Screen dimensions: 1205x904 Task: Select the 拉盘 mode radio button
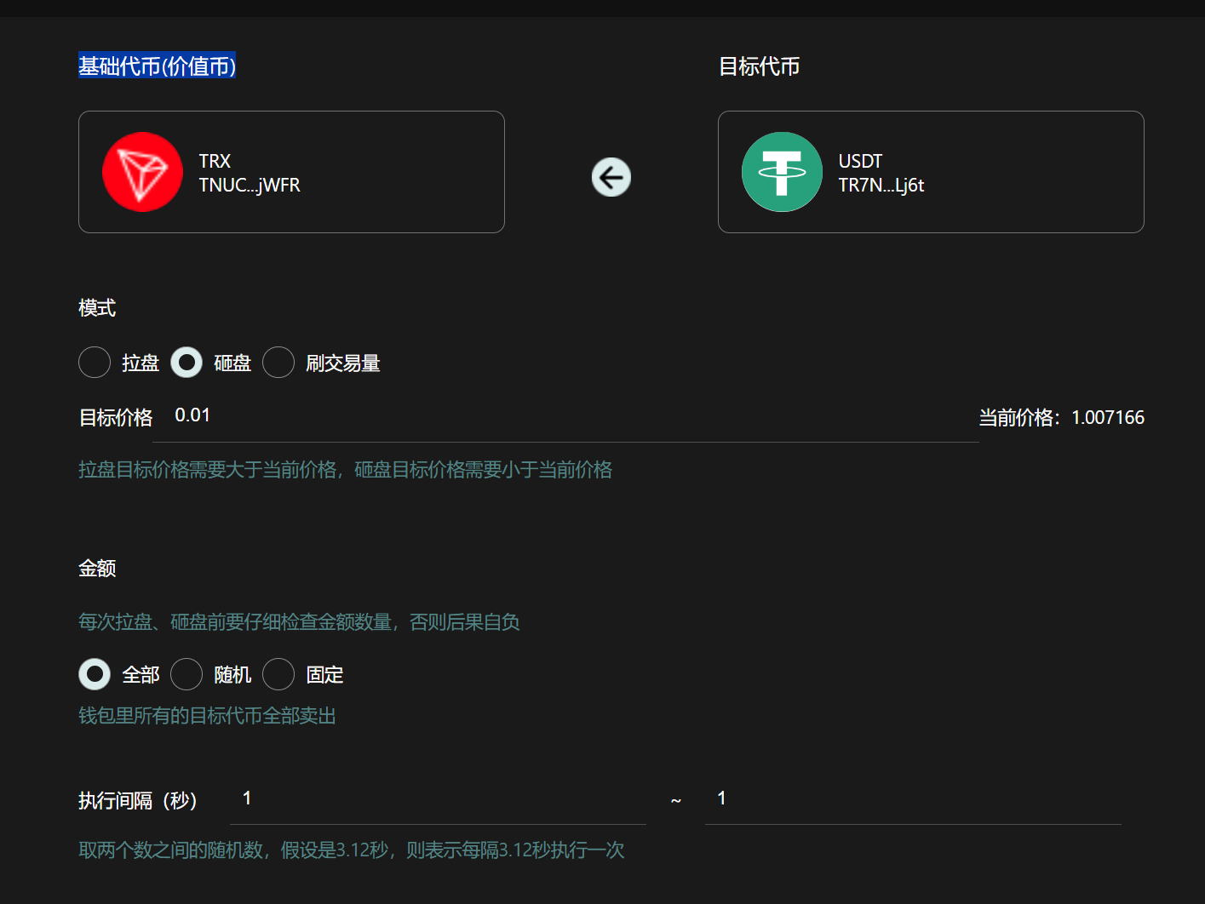pos(95,363)
